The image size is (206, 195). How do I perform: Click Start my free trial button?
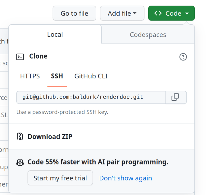(60, 178)
